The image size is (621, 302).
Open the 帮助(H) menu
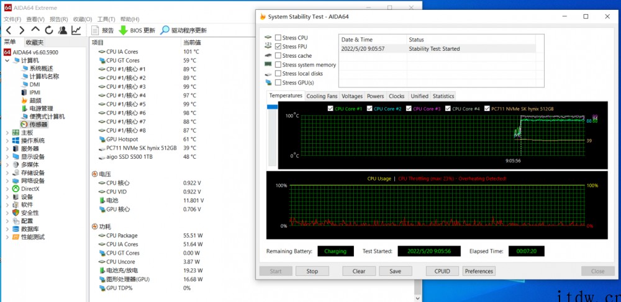tap(130, 19)
